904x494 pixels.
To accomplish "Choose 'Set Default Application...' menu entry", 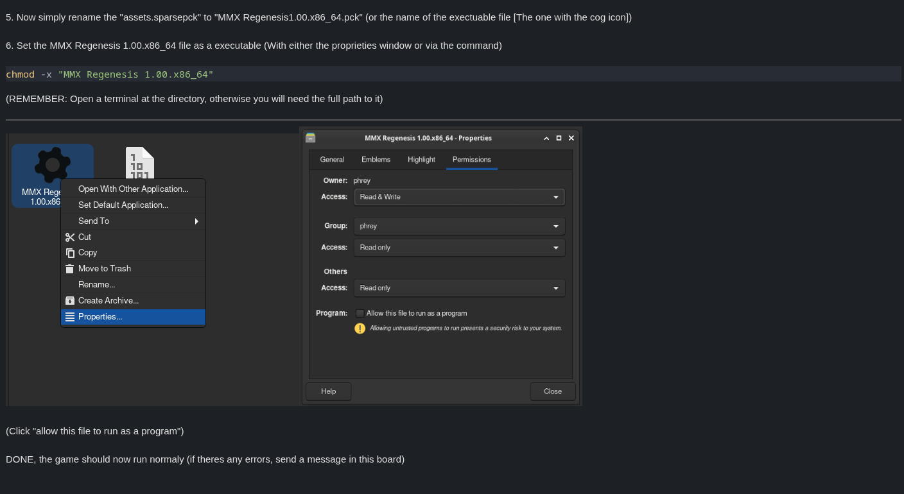I will pos(133,205).
